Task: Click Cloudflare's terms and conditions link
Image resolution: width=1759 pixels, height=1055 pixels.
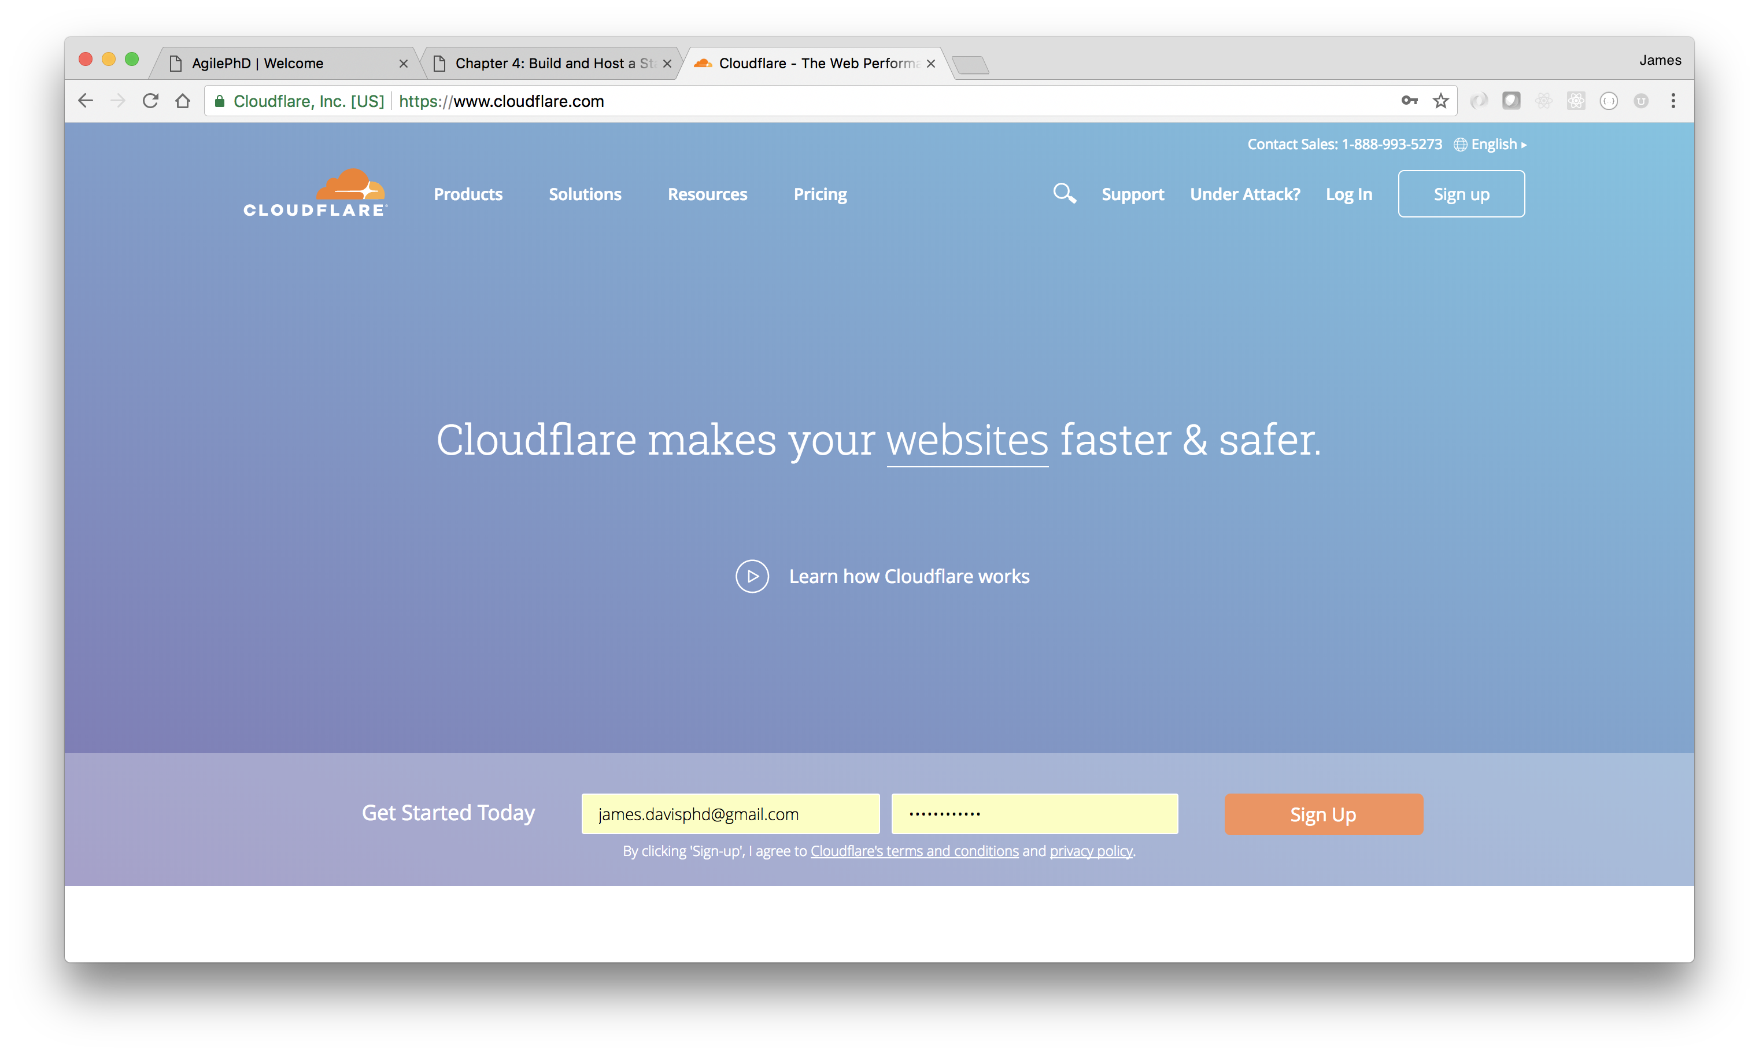Action: pyautogui.click(x=914, y=851)
